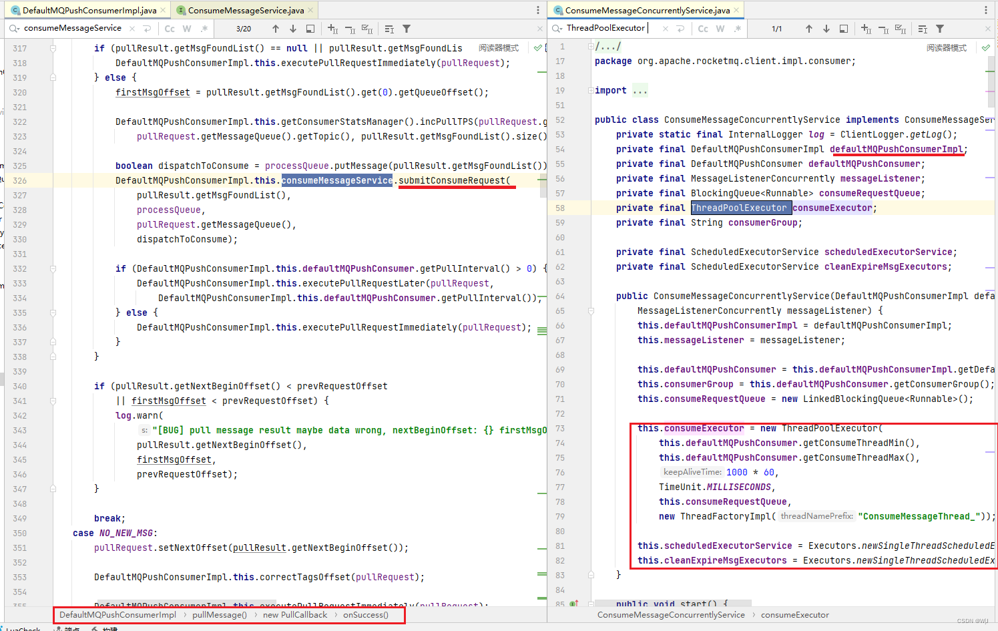Screen dimensions: 998x631
Task: Unselect occurrence in right editor search bar
Action: (883, 29)
